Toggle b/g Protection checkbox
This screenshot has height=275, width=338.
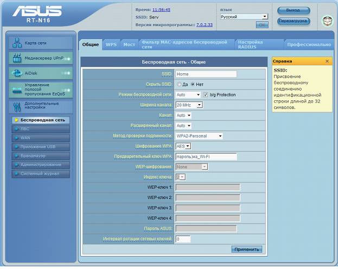click(206, 94)
